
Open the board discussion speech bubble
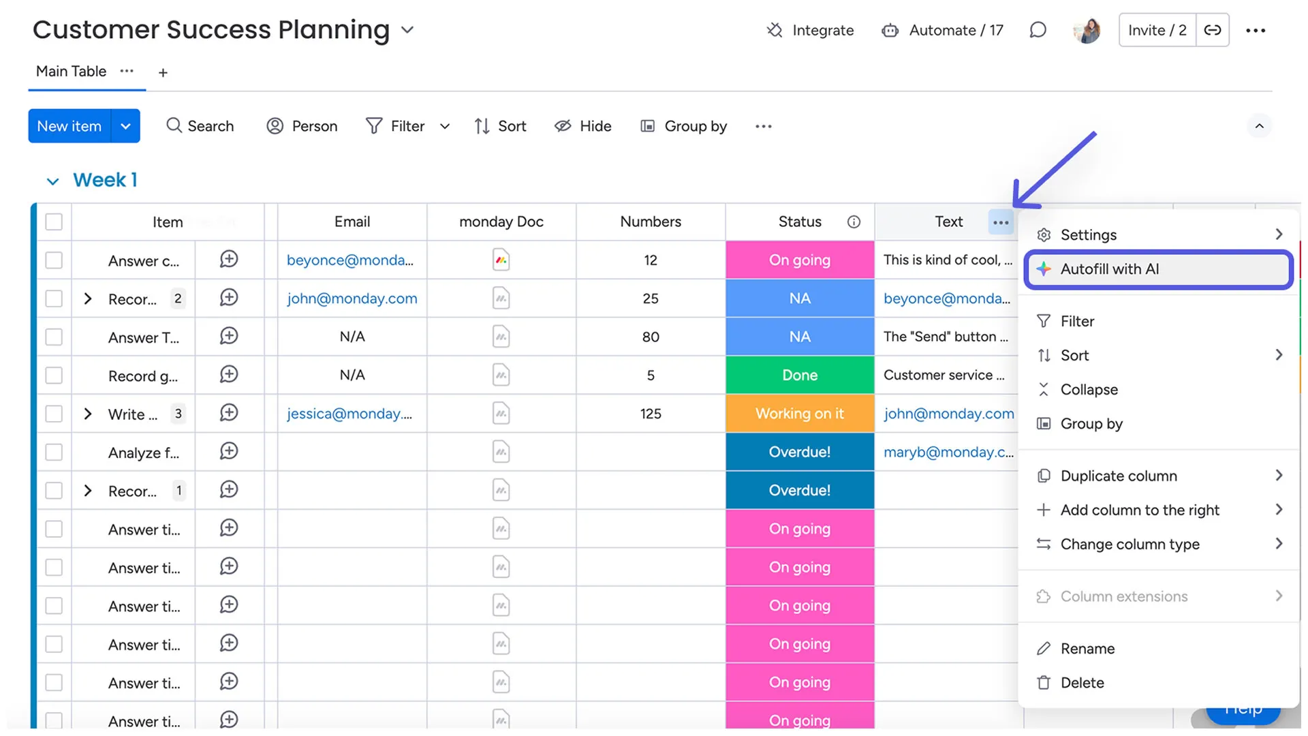[1038, 30]
